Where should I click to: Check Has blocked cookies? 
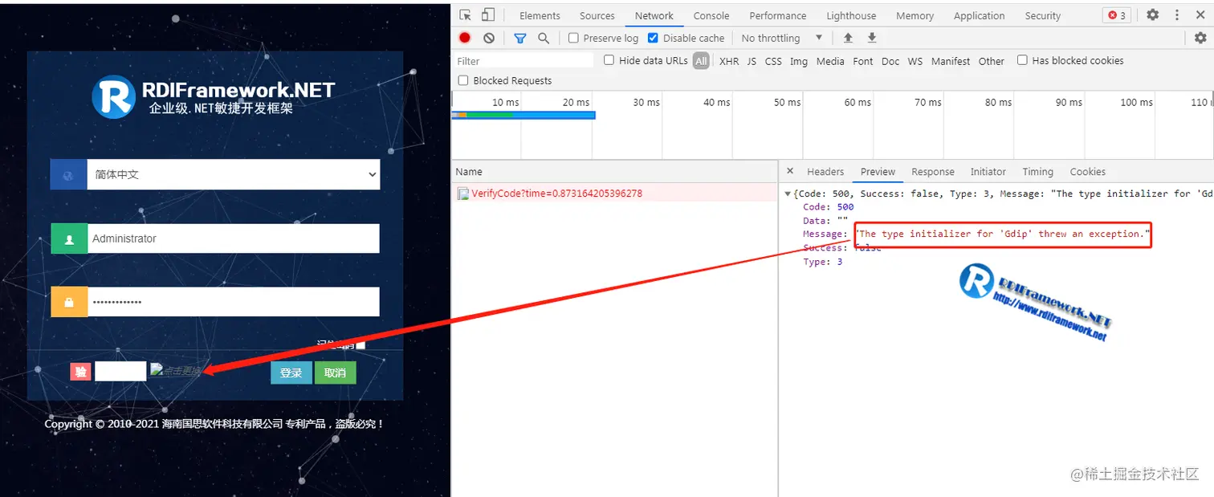click(1022, 60)
